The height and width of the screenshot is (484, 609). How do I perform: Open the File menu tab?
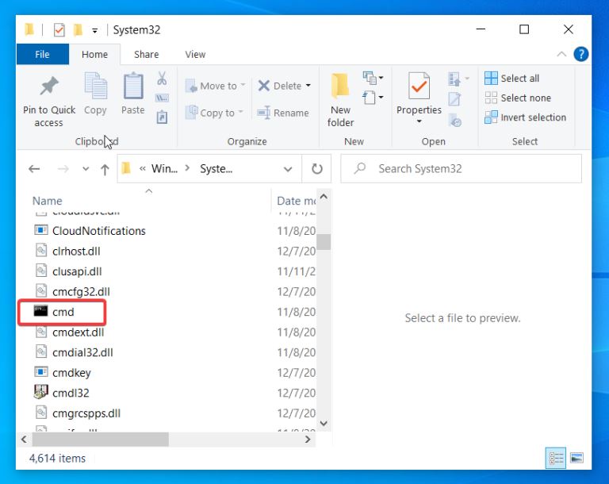(42, 54)
